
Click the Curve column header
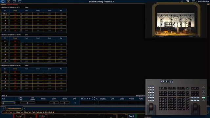point(131,99)
